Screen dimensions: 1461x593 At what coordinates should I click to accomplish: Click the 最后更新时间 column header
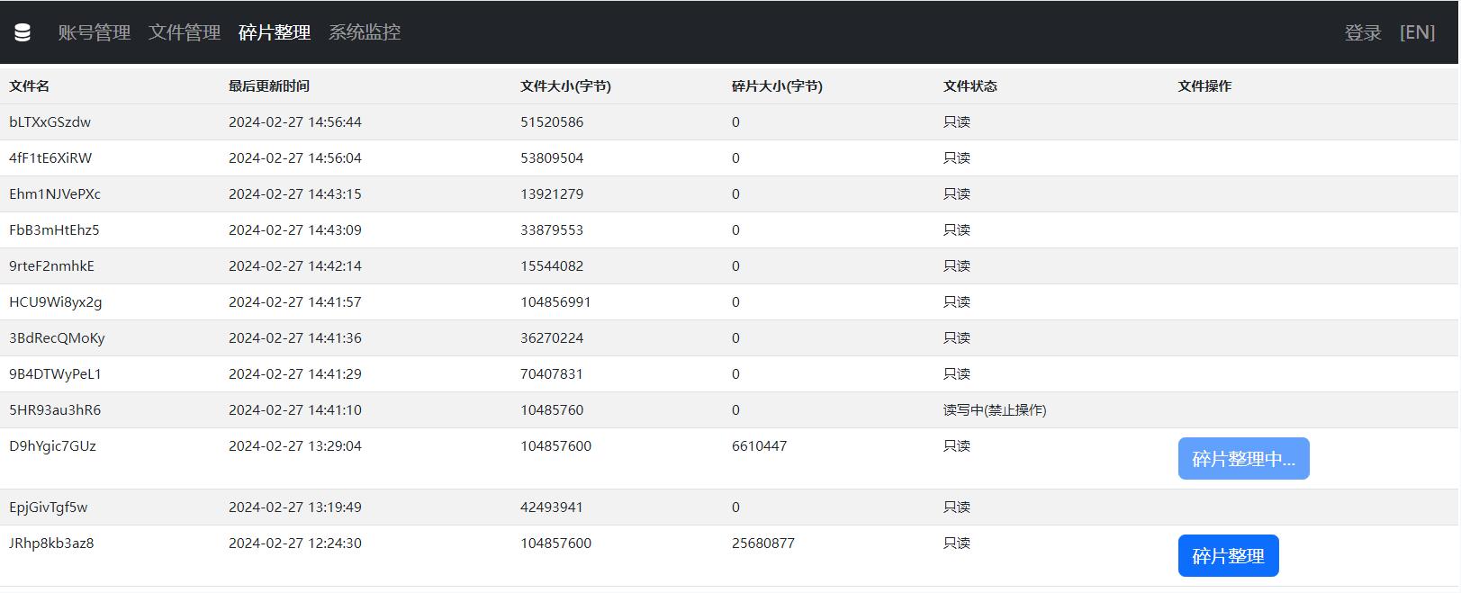point(269,86)
